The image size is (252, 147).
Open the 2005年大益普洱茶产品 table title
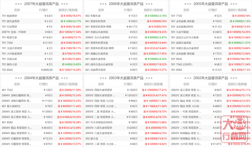click(x=211, y=4)
